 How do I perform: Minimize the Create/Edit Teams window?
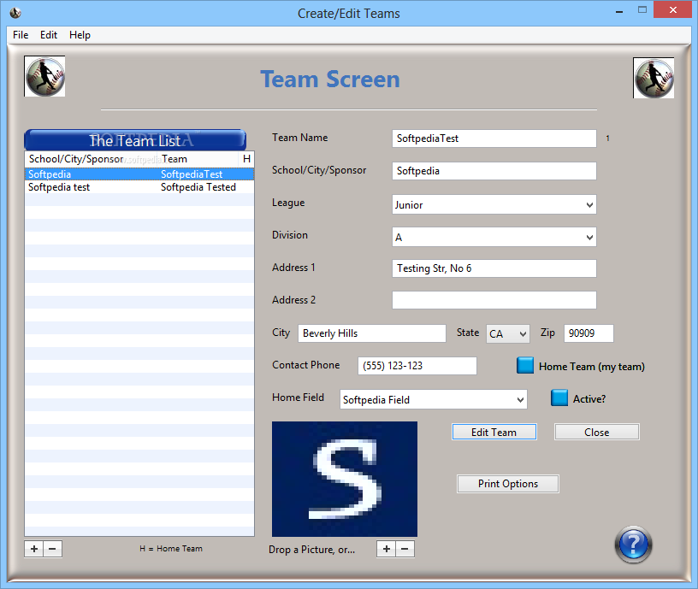[x=619, y=10]
